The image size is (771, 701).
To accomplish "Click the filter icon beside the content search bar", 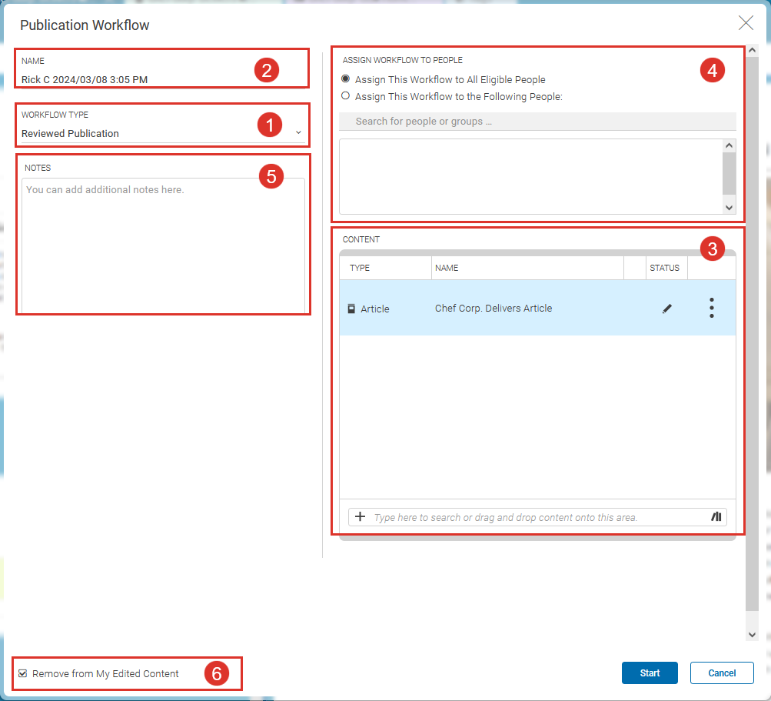I will [x=716, y=516].
